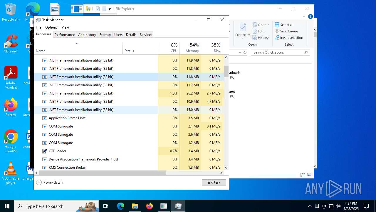Image resolution: width=376 pixels, height=212 pixels.
Task: Open Task Manager View menu
Action: (65, 27)
